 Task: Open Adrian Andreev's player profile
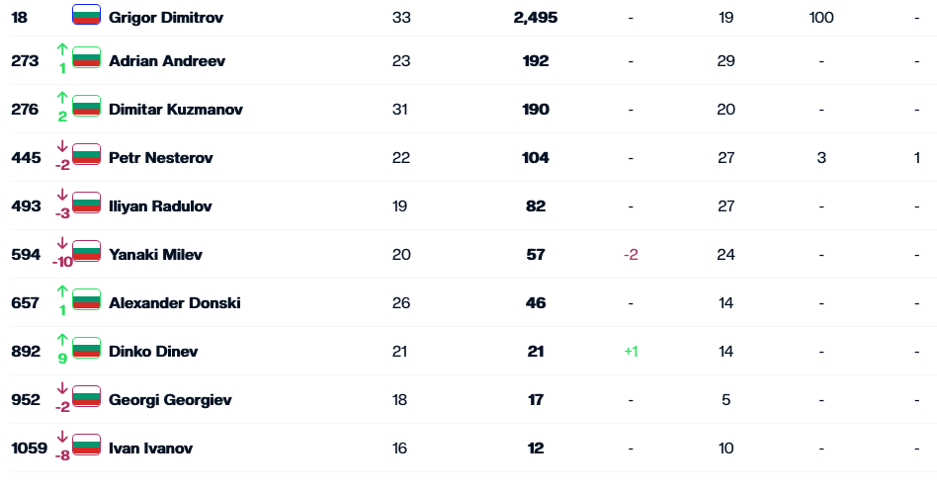click(167, 61)
